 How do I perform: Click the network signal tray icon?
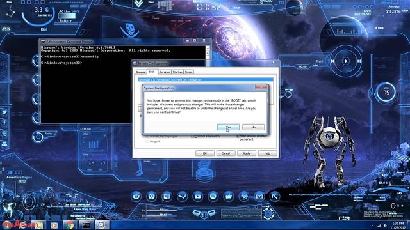[379, 226]
